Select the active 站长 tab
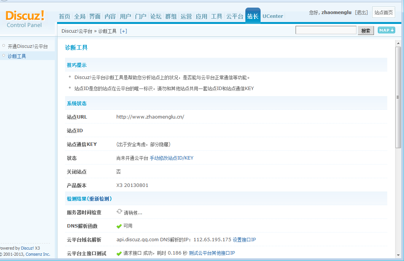The image size is (404, 261). pyautogui.click(x=253, y=16)
